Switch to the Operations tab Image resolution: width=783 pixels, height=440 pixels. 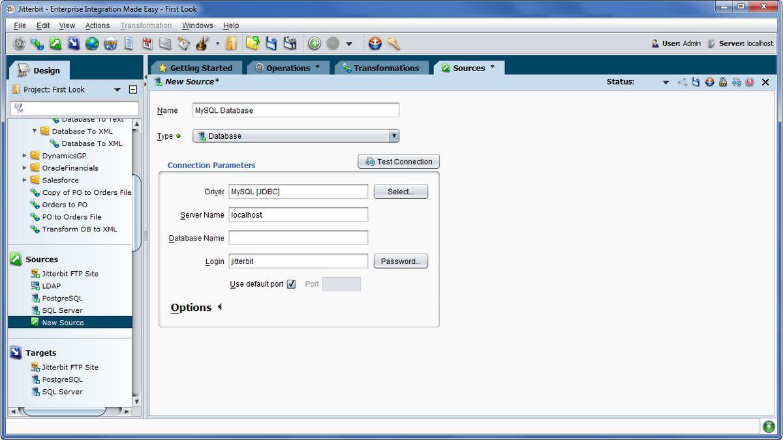[287, 68]
